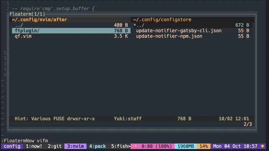This screenshot has height=151, width=269.
Task: Switch to tmux window 3:nvim
Action: (x=76, y=146)
